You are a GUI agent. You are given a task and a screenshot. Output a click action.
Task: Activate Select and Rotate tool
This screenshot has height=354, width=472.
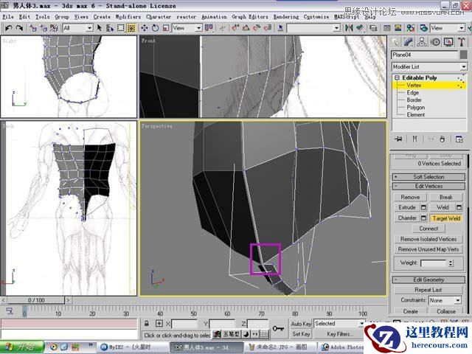[x=155, y=28]
